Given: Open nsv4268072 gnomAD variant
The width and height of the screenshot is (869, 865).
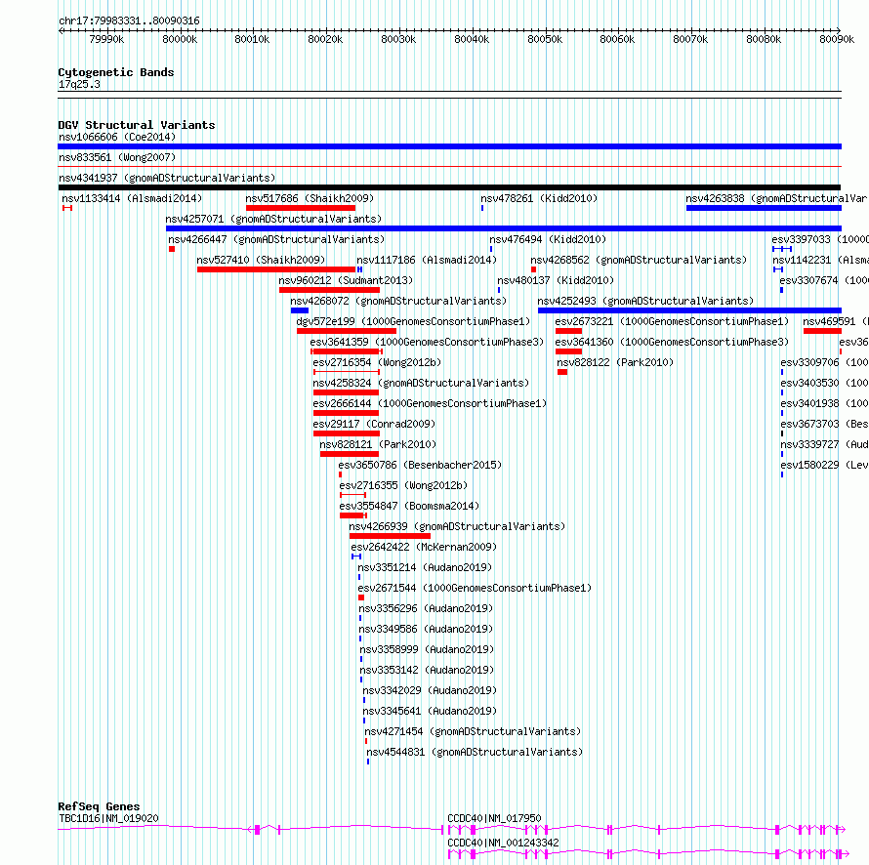Looking at the screenshot, I should point(398,301).
